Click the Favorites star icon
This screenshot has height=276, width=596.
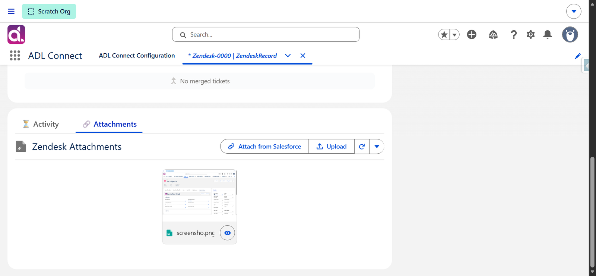tap(444, 35)
